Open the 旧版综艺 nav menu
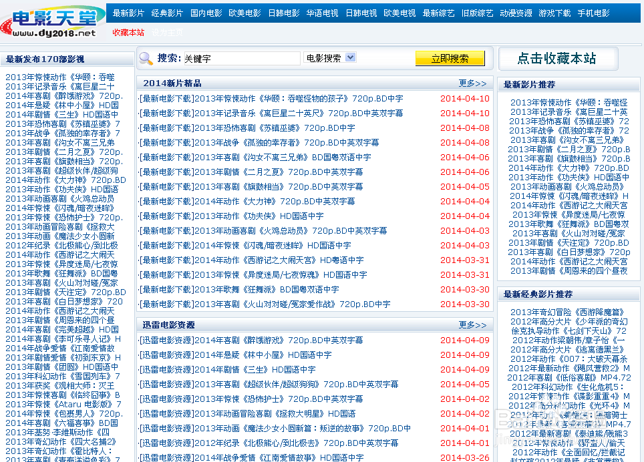Image resolution: width=644 pixels, height=462 pixels. (x=477, y=13)
